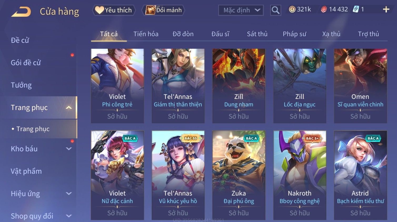Tap the plus icon to add currency
The height and width of the screenshot is (222, 397).
pos(386,9)
